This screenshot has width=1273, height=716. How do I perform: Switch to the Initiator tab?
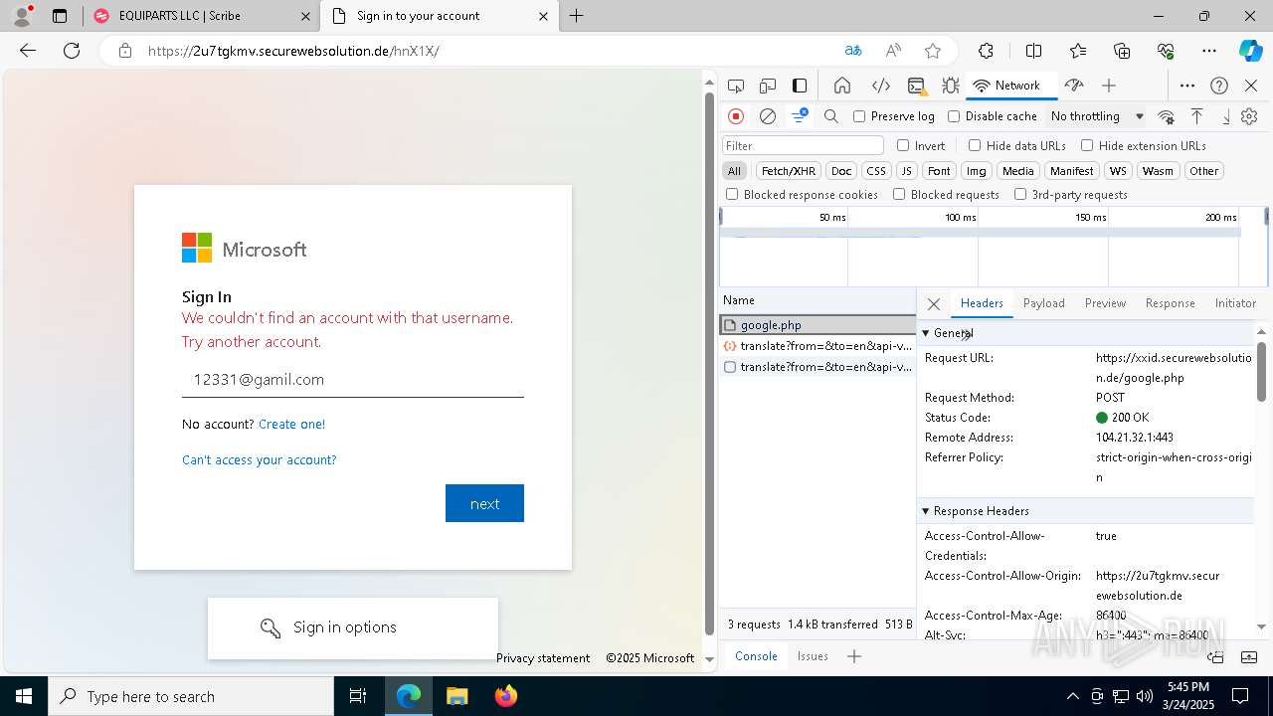click(1235, 303)
